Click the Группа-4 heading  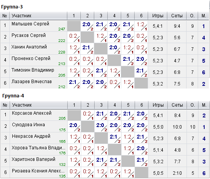pyautogui.click(x=13, y=96)
